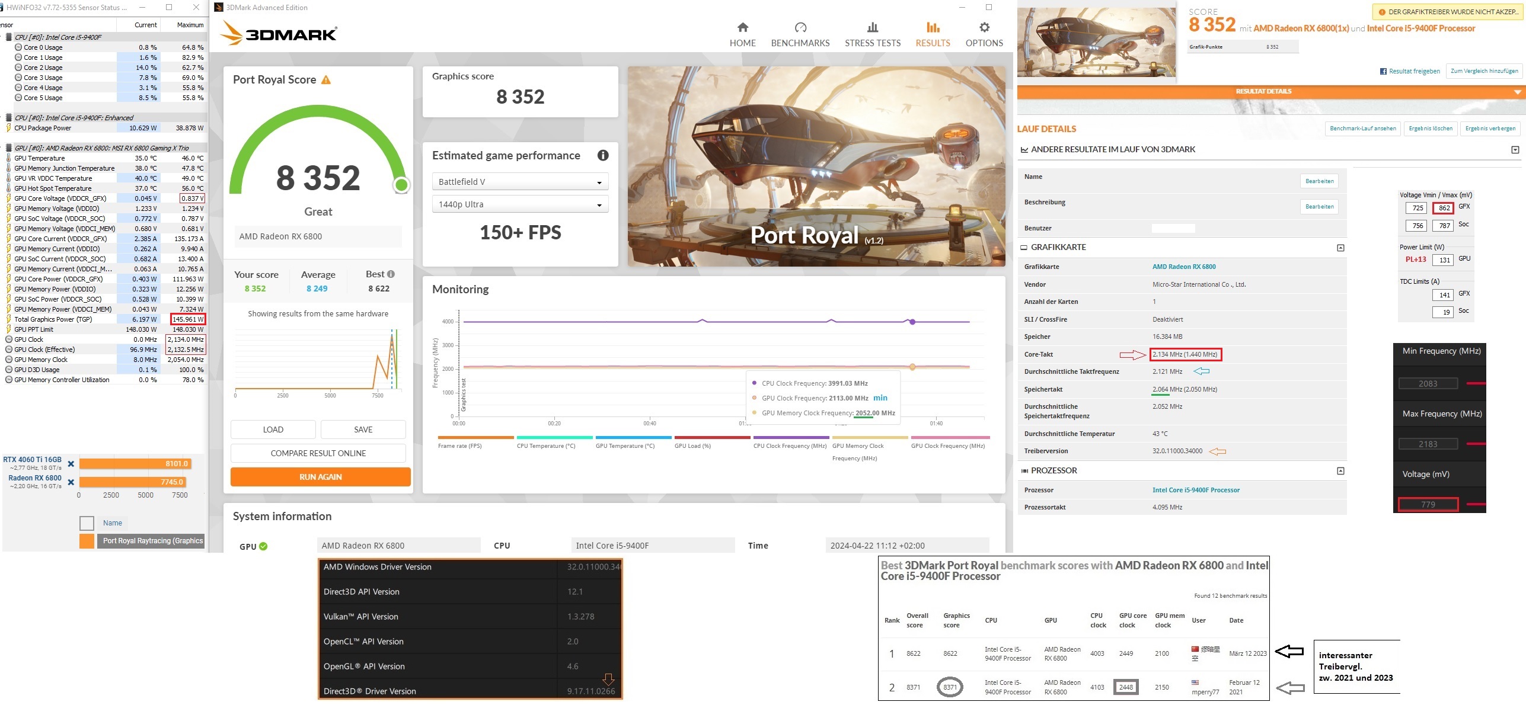Open the OPTIONS gear icon
Viewport: 1526px width, 705px height.
tap(984, 27)
